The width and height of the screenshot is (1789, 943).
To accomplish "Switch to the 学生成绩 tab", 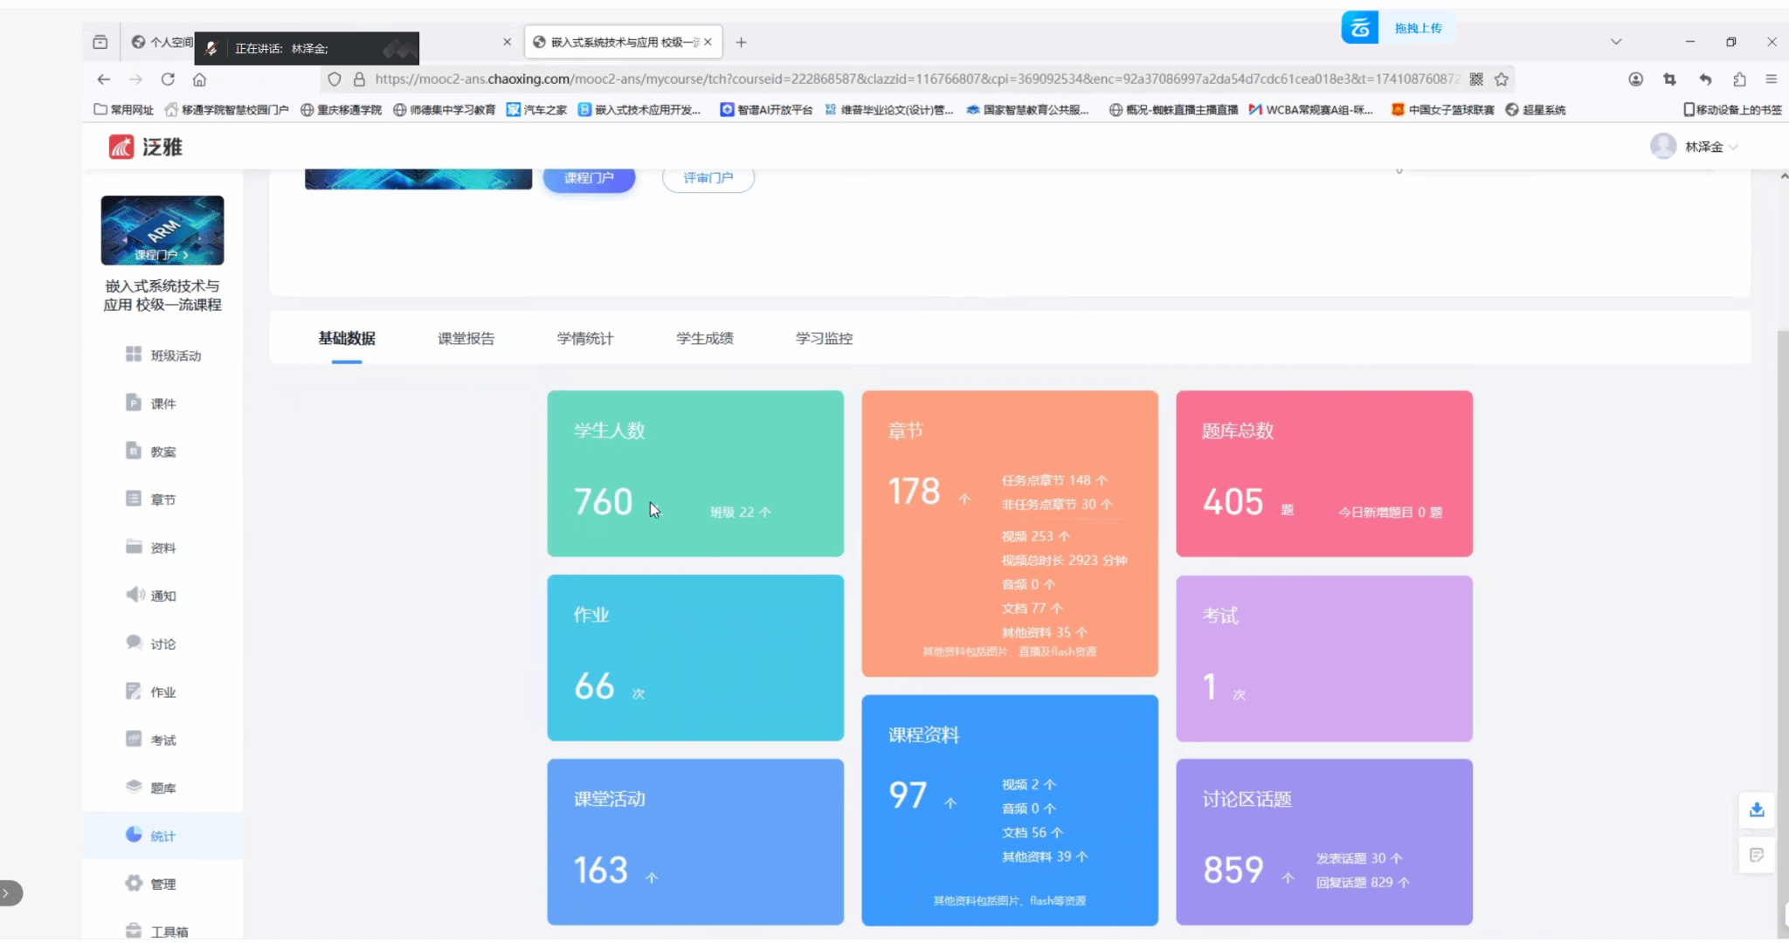I will (704, 338).
